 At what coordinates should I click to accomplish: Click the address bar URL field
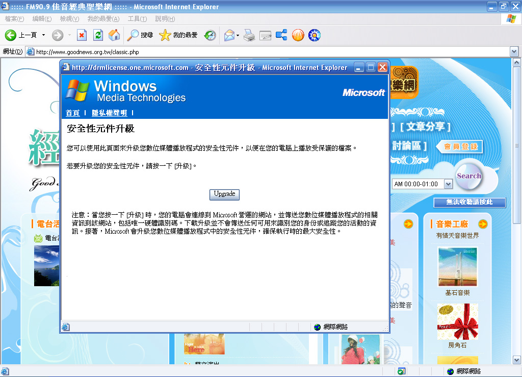tap(268, 52)
